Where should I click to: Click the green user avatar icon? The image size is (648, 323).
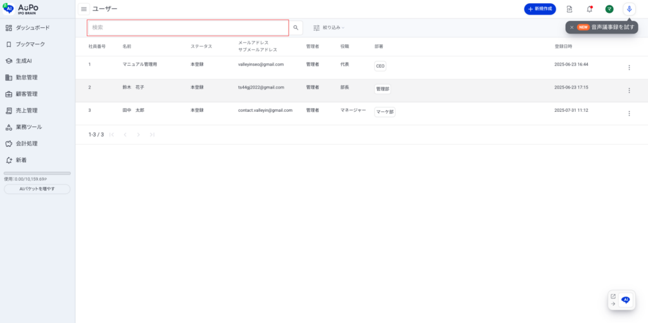tap(609, 9)
